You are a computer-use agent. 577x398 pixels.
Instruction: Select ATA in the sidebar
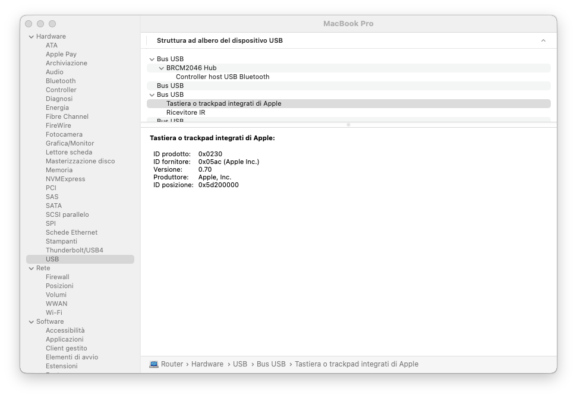[52, 45]
